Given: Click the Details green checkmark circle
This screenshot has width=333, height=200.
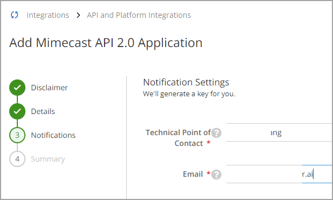Looking at the screenshot, I should (x=17, y=111).
